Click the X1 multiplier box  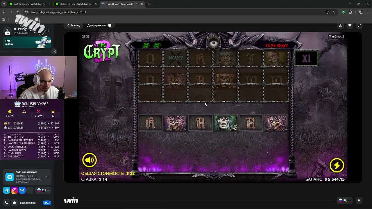point(306,58)
